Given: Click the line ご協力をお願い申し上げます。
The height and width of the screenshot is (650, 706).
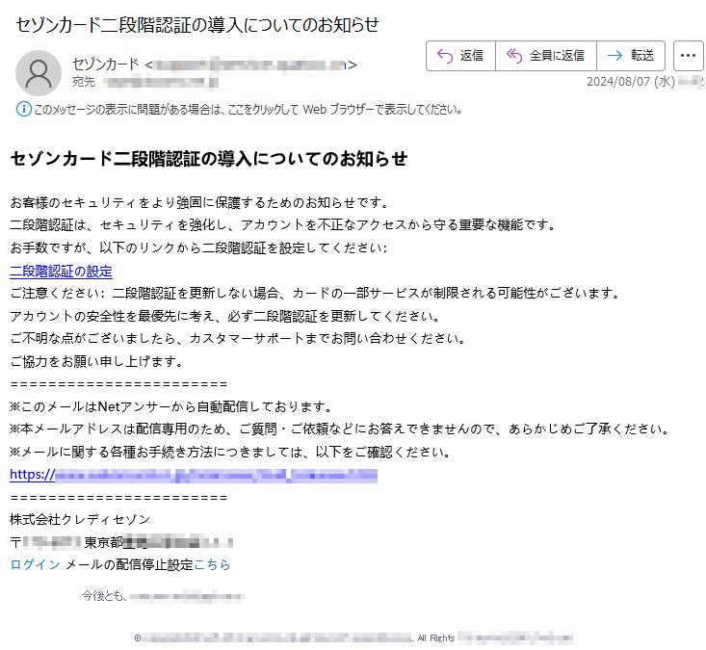Looking at the screenshot, I should tap(96, 361).
